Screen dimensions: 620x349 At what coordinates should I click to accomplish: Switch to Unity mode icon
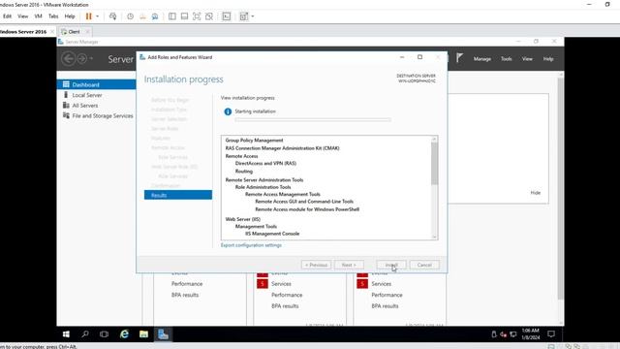(209, 16)
